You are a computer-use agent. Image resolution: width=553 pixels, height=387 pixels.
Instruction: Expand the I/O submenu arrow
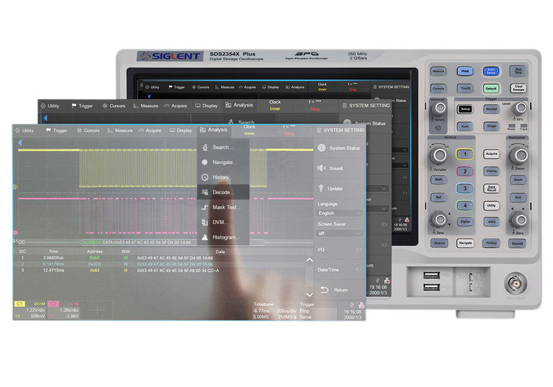(x=359, y=249)
